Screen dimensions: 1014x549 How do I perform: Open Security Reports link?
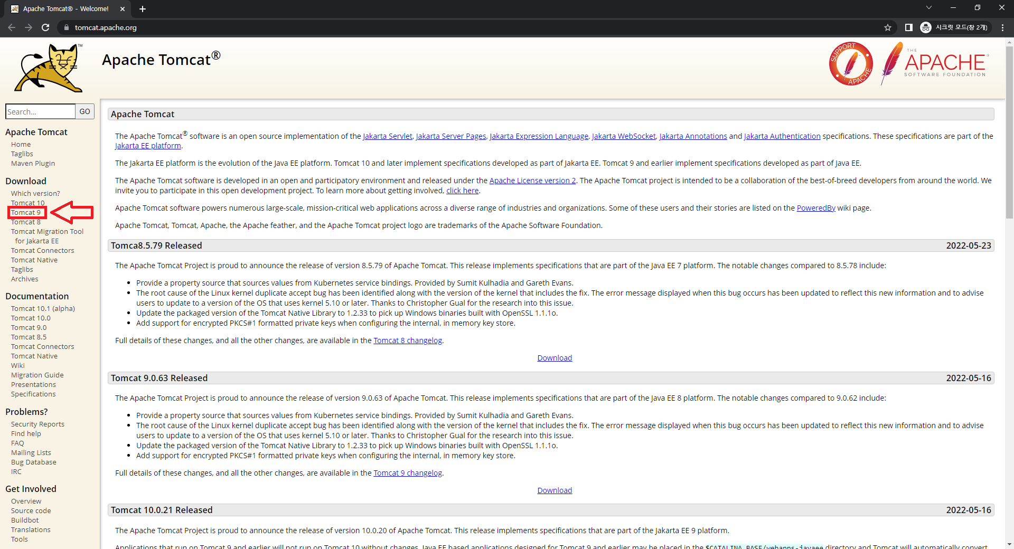click(37, 424)
